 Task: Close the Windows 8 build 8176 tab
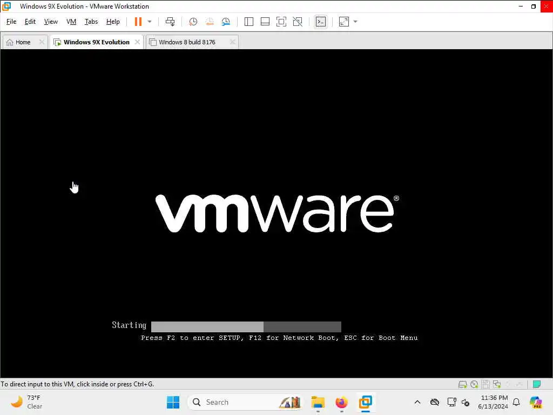tap(232, 42)
